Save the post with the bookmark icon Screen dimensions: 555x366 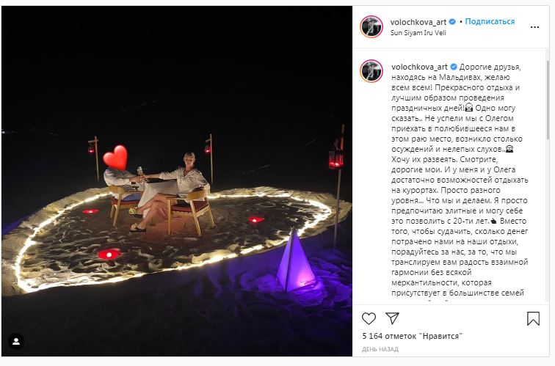(533, 318)
